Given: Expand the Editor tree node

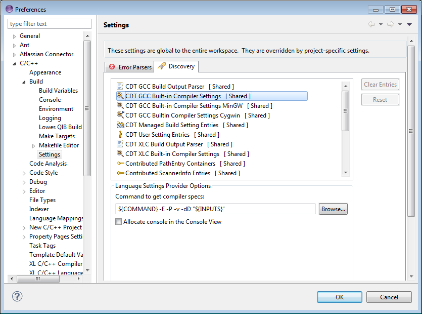Looking at the screenshot, I should point(24,191).
